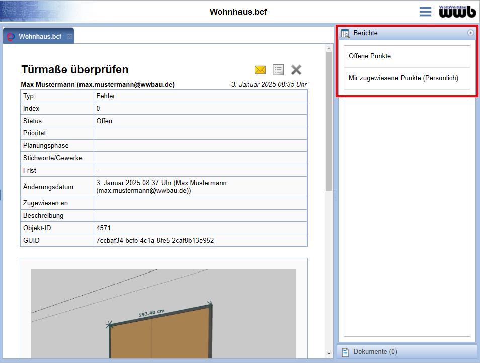The height and width of the screenshot is (363, 480).
Task: Click the scrollbar down arrow
Action: [329, 354]
